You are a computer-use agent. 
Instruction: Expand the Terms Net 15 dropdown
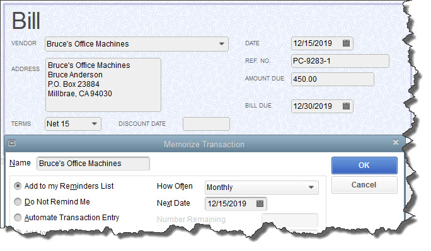pyautogui.click(x=95, y=124)
